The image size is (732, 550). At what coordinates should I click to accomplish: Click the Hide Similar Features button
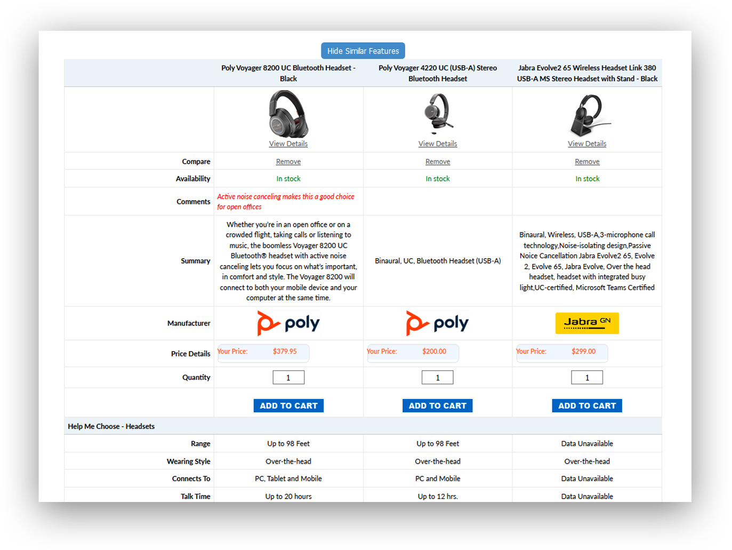(x=363, y=51)
